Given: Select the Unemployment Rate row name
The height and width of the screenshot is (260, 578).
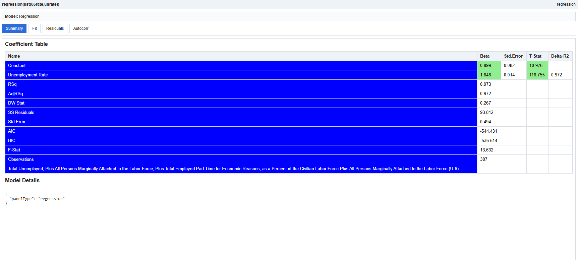Looking at the screenshot, I should (241, 75).
